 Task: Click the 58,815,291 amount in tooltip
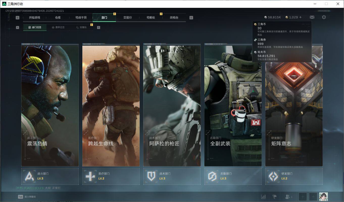266,56
